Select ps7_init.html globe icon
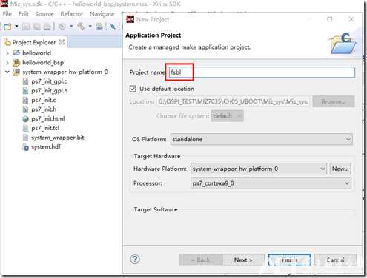Image resolution: width=367 pixels, height=278 pixels. 25,119
